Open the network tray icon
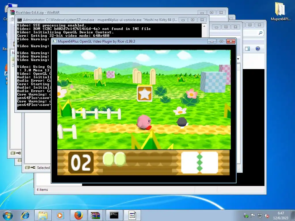Viewport: 295px width, 221px height. point(260,216)
